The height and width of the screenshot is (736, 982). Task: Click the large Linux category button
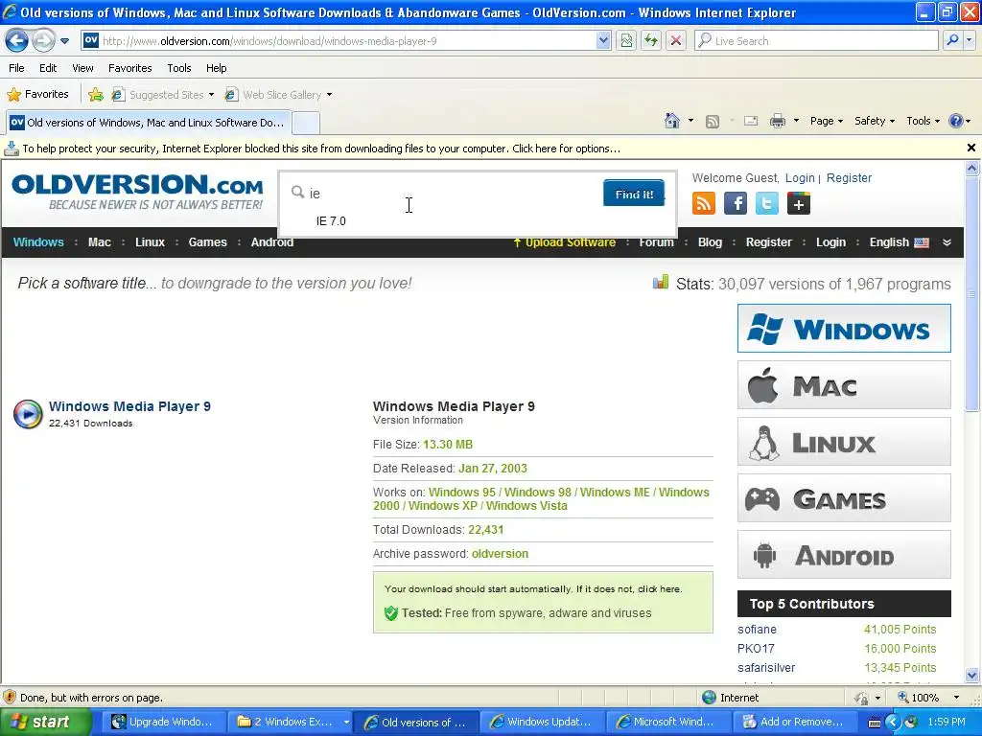pyautogui.click(x=844, y=442)
